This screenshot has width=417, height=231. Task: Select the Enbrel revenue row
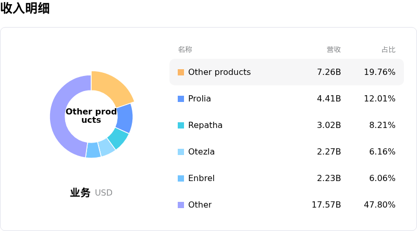[286, 178]
